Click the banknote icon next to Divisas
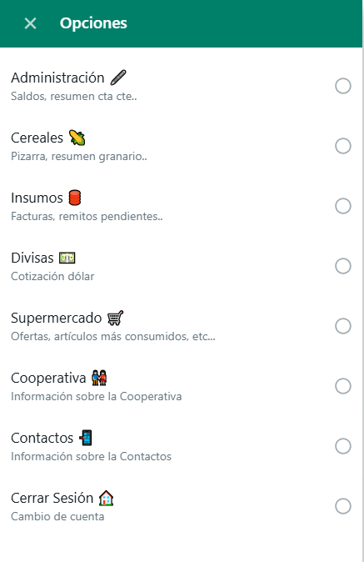This screenshot has width=364, height=562. tap(67, 258)
